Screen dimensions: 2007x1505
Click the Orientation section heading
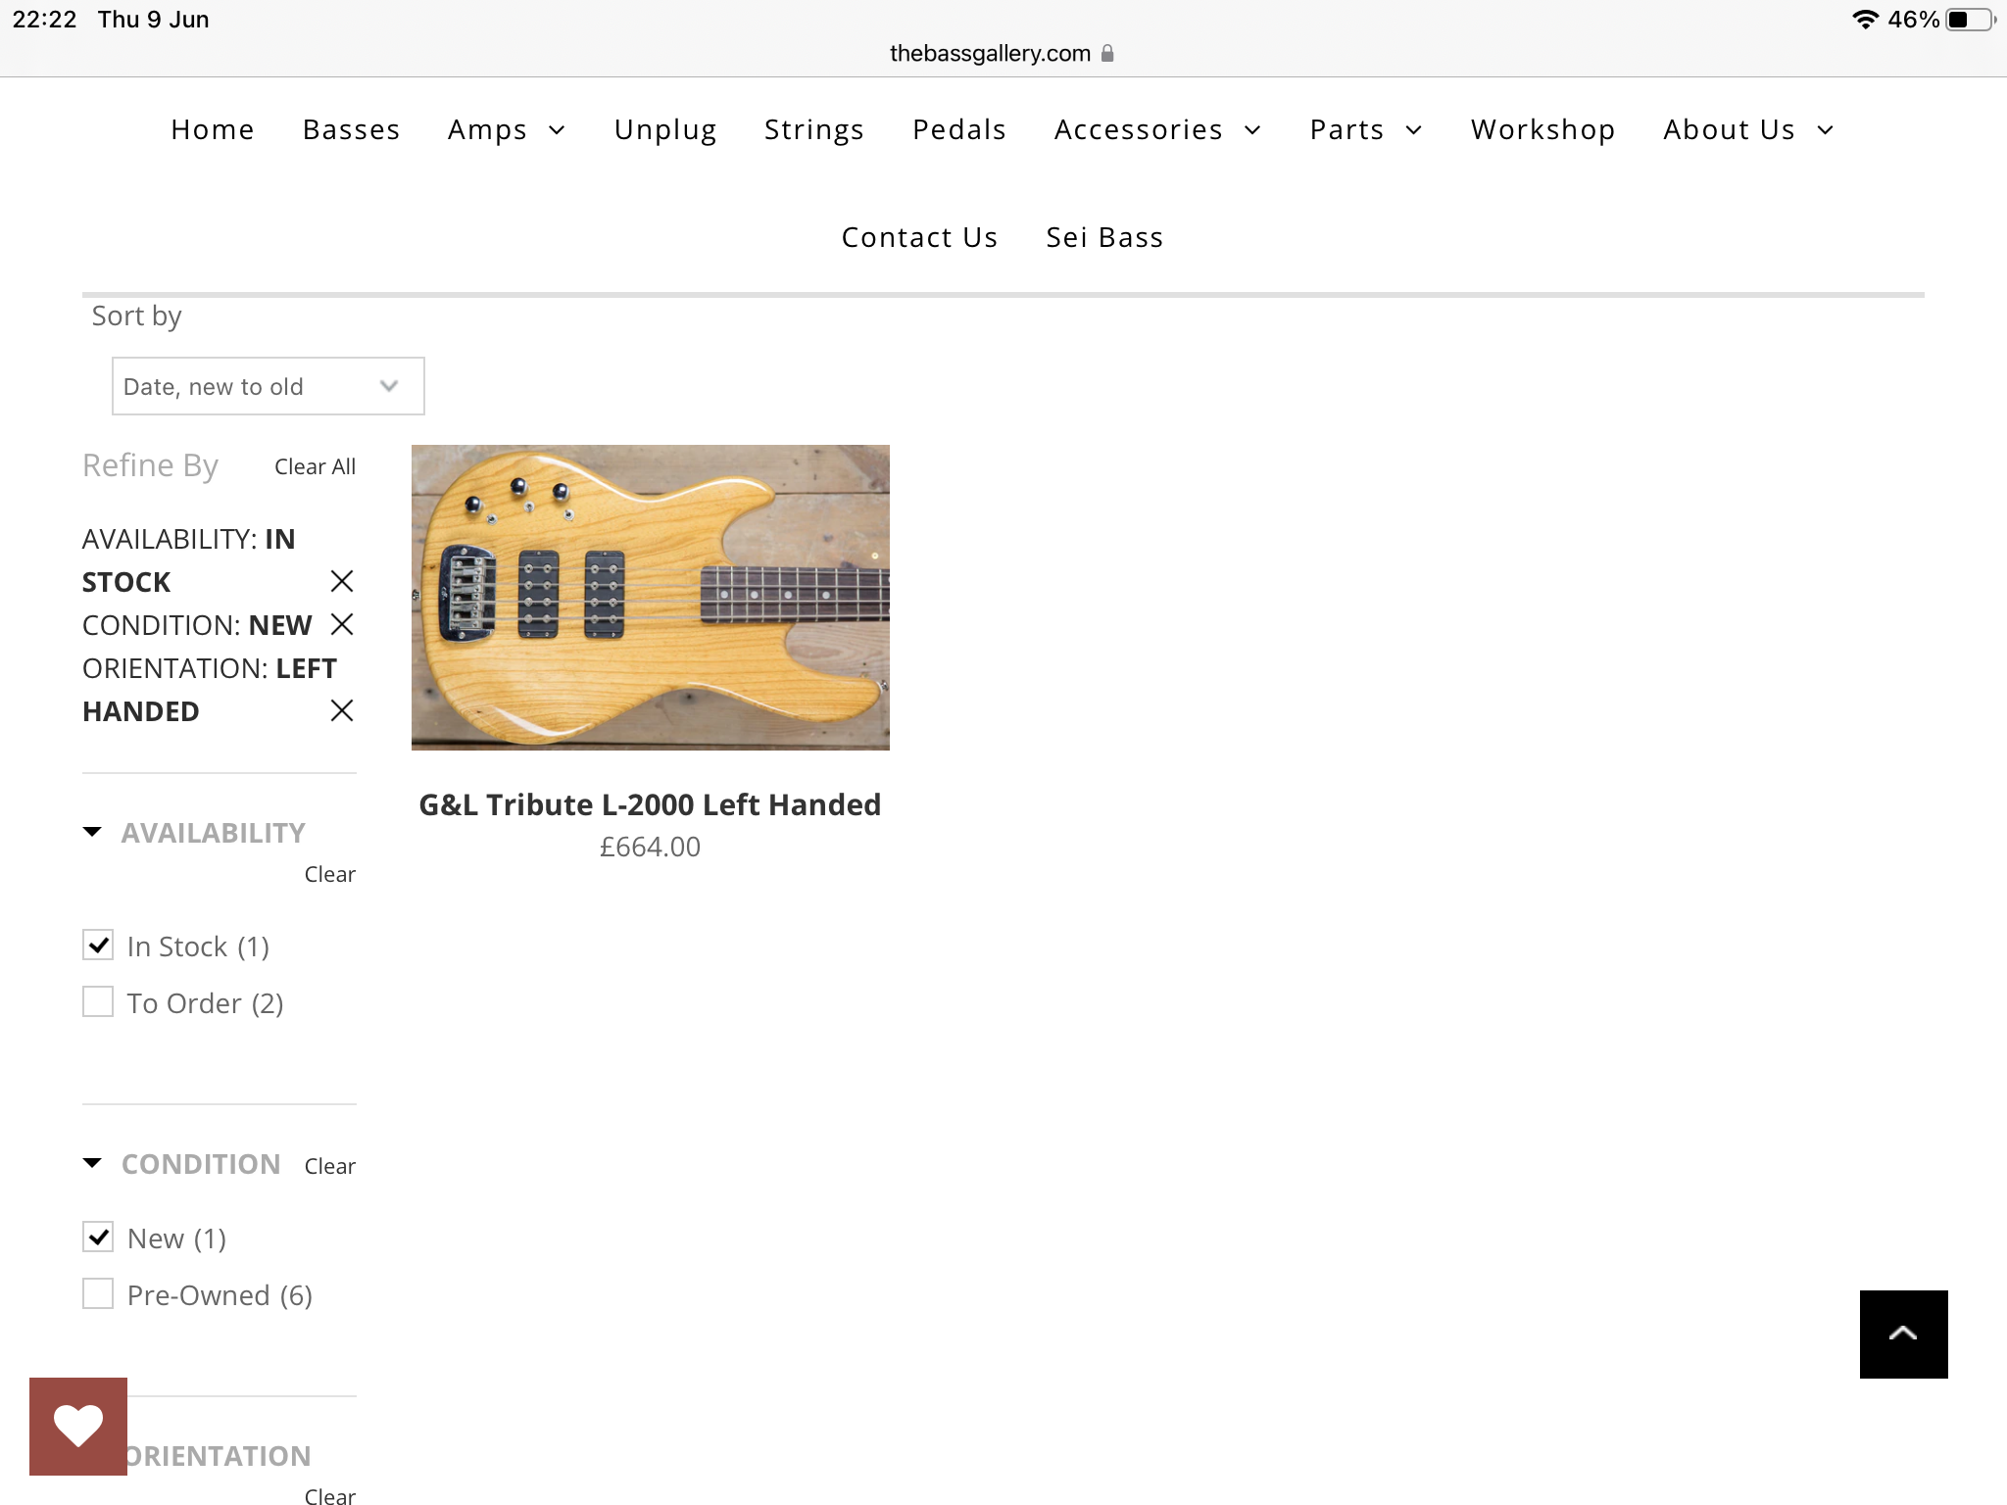click(219, 1456)
